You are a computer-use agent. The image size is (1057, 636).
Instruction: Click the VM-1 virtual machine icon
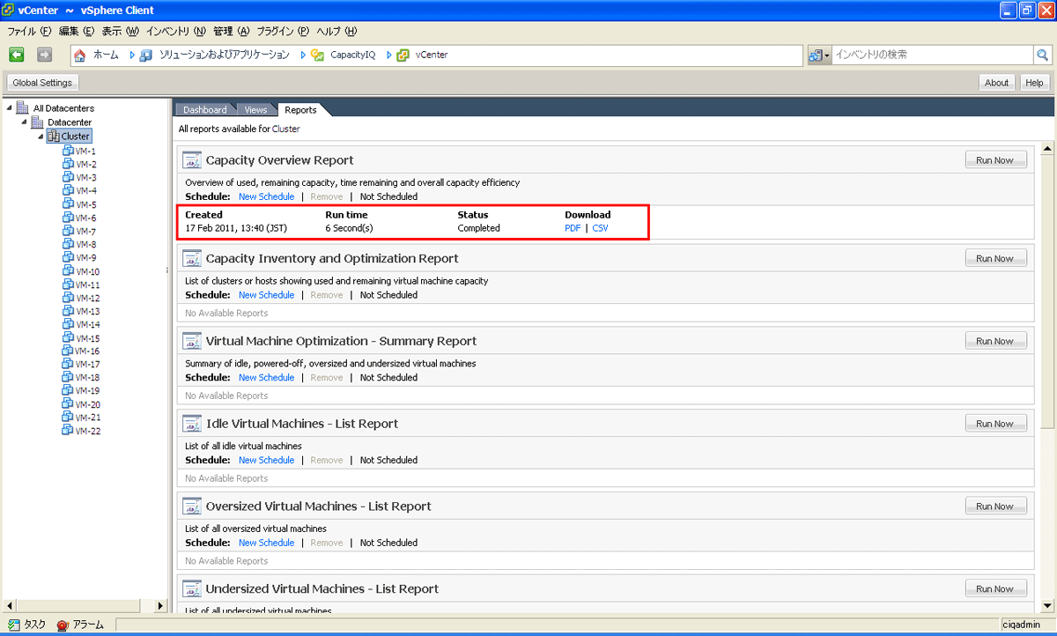(69, 151)
